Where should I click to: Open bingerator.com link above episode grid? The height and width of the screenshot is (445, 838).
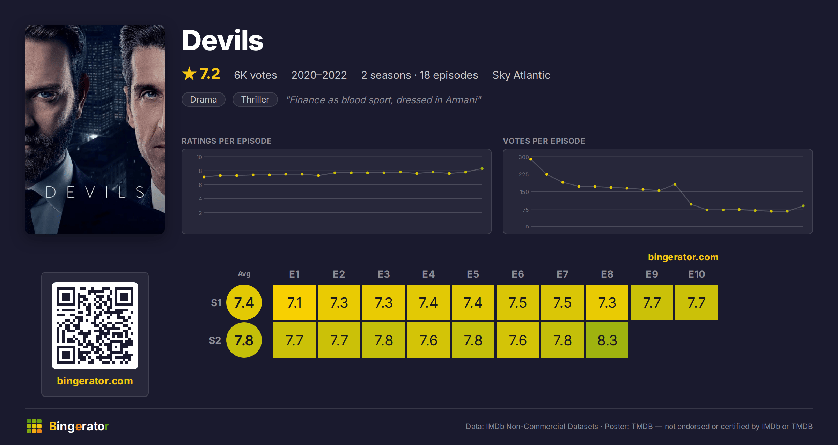click(x=683, y=257)
